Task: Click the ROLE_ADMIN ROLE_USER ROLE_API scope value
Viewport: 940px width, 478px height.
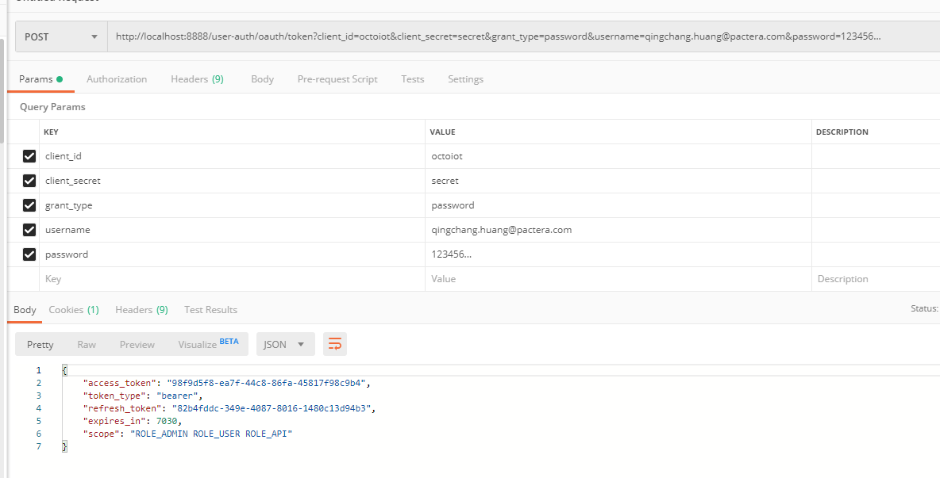Action: [x=211, y=434]
